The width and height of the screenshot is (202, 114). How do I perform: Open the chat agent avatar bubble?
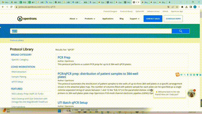tap(191, 93)
